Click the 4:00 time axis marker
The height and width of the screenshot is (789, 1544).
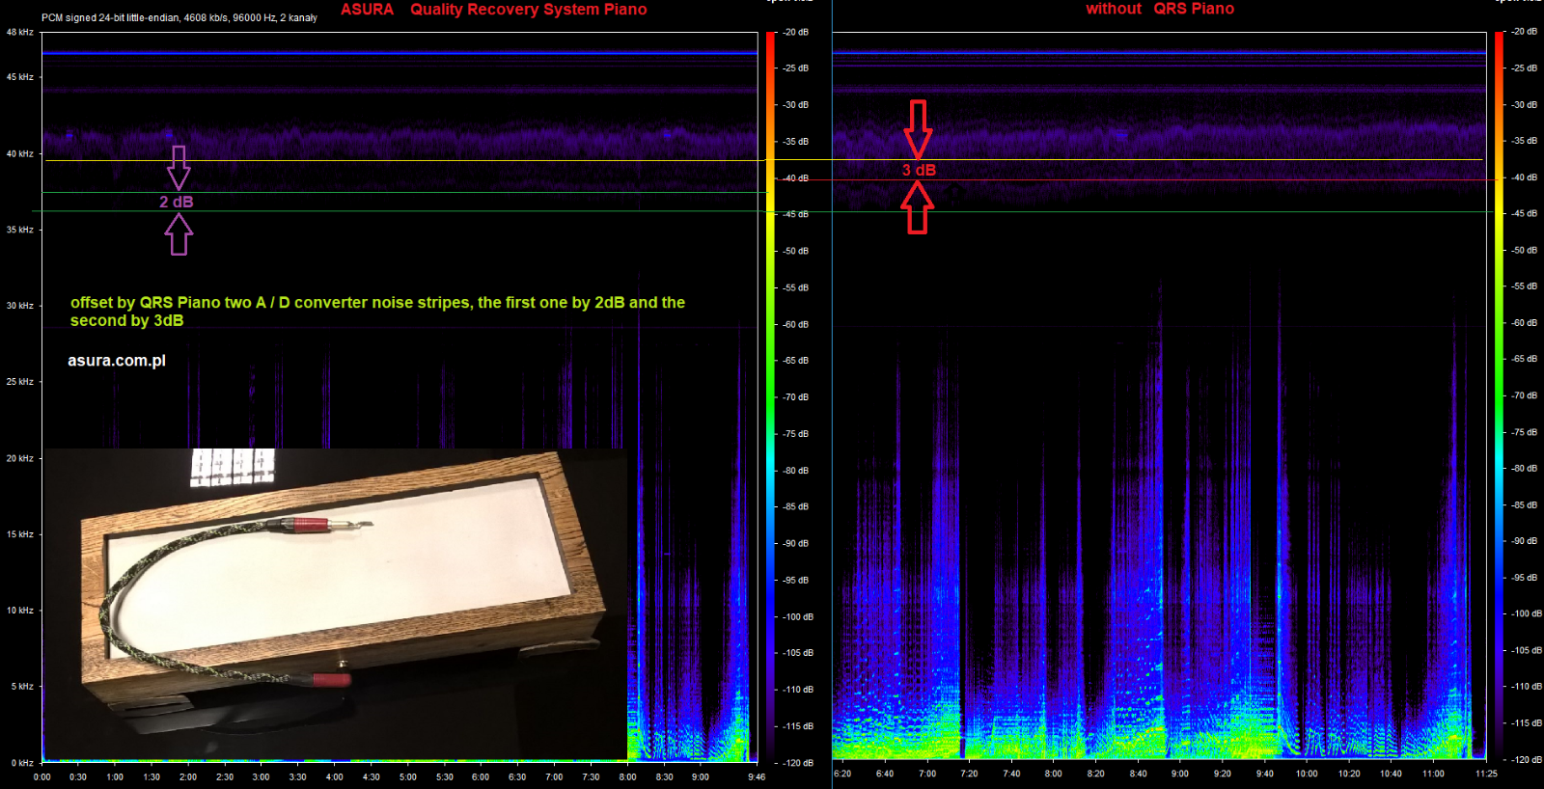pos(334,776)
